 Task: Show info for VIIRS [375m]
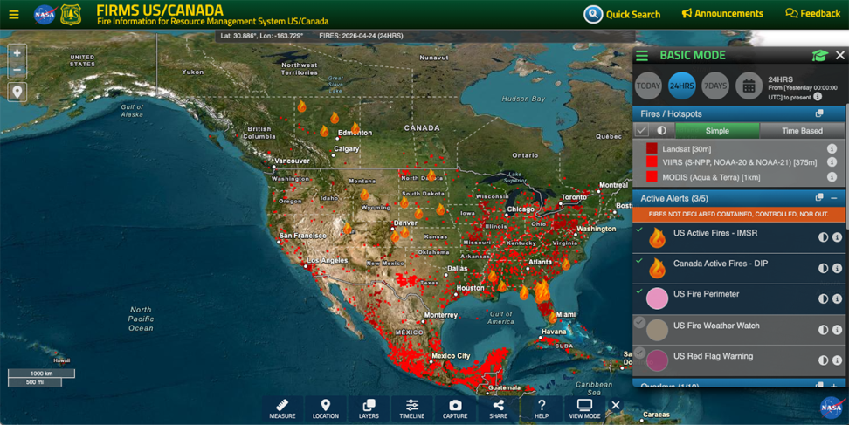(x=832, y=162)
